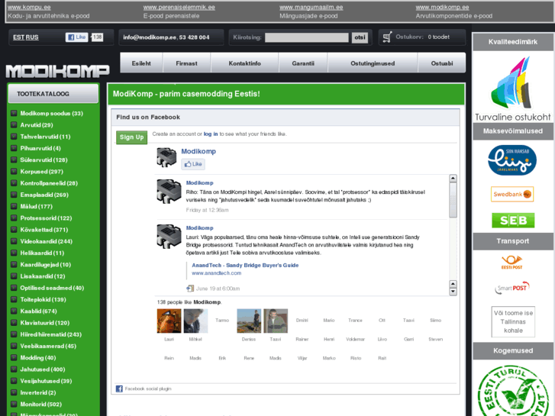Open www.modikomp.ee link
This screenshot has width=555, height=416.
442,7
